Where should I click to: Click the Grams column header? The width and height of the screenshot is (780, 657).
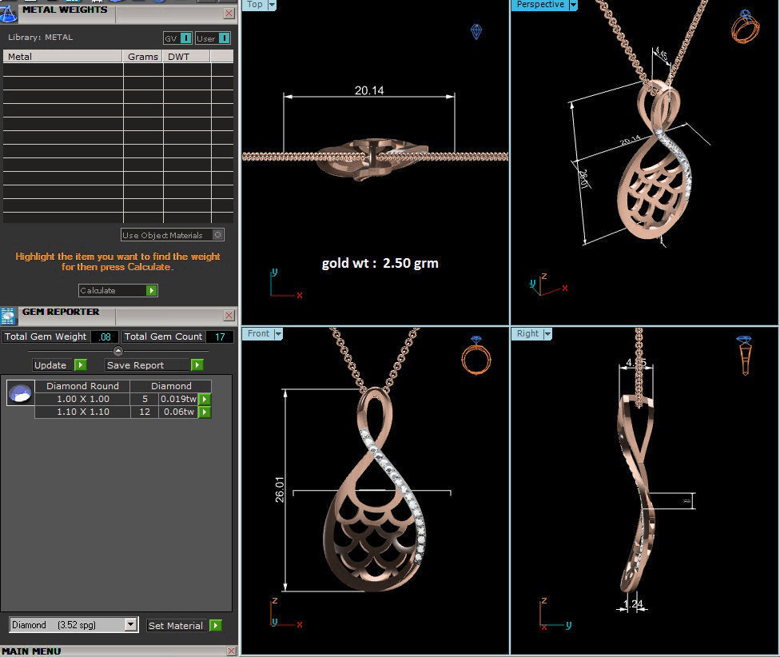pyautogui.click(x=143, y=56)
